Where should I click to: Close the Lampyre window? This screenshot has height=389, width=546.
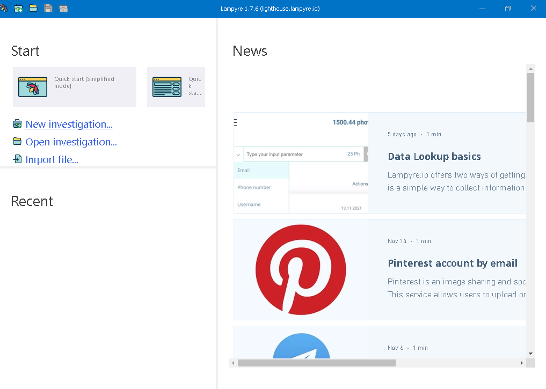(534, 9)
